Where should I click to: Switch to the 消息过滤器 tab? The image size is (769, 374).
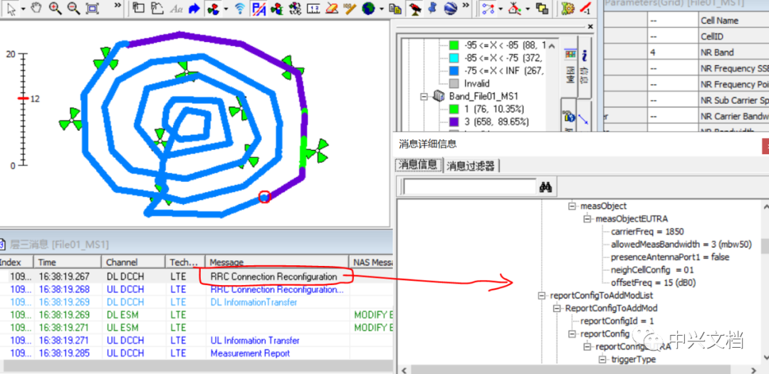tap(471, 166)
